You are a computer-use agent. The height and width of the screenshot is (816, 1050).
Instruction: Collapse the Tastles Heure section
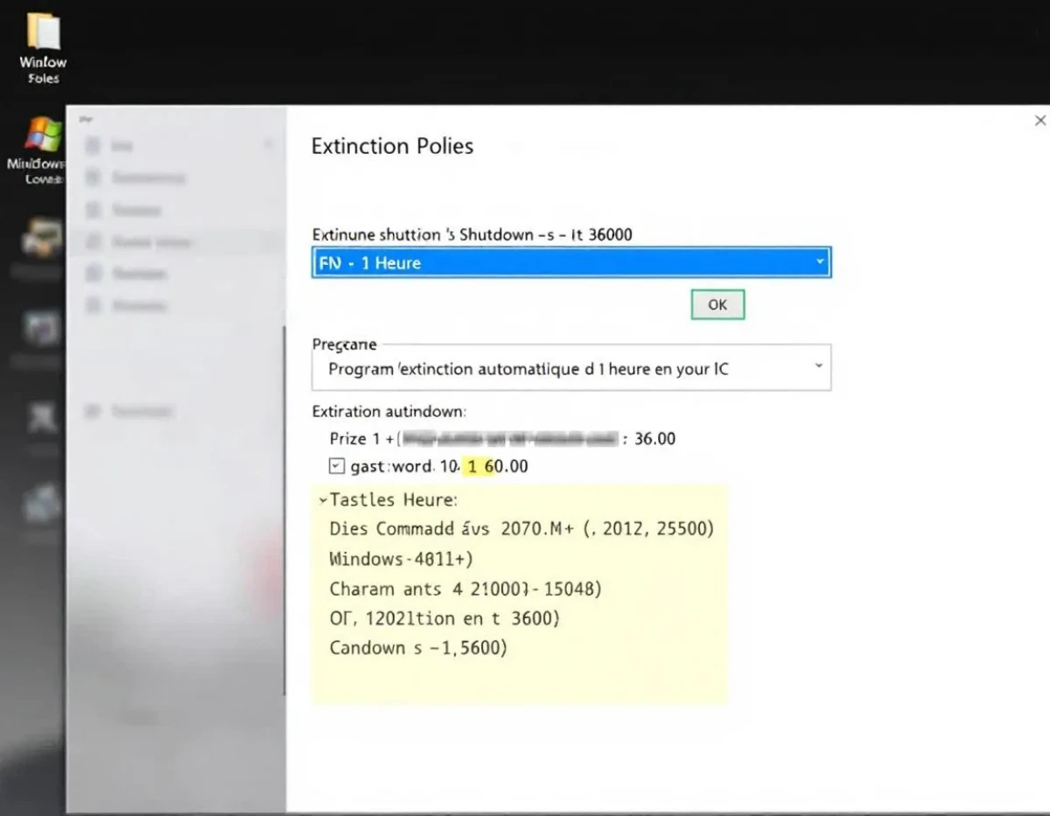click(x=324, y=500)
